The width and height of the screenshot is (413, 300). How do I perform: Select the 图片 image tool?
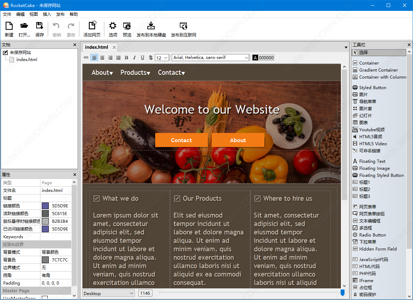tap(360, 94)
